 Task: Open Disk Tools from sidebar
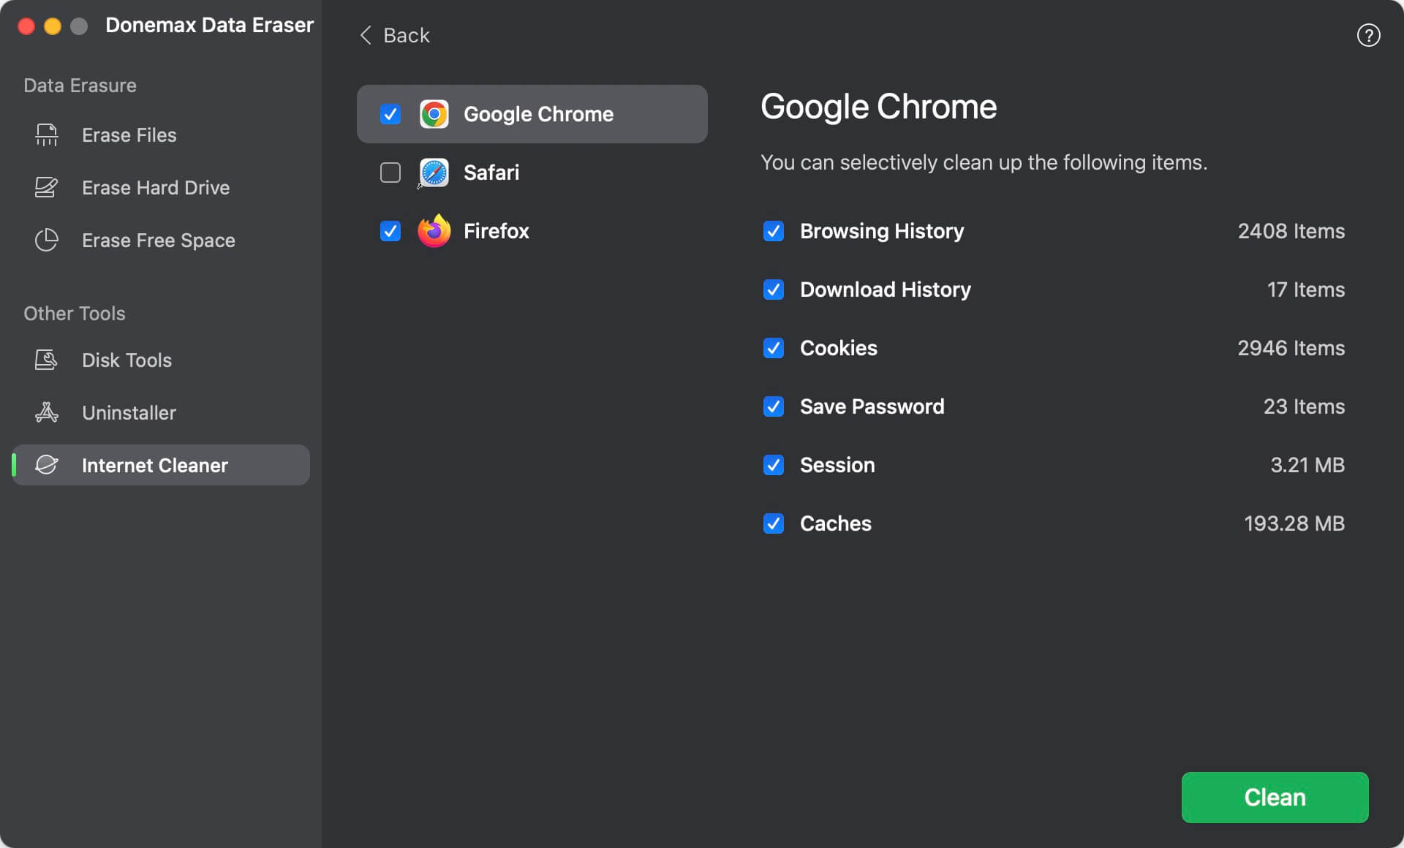(x=161, y=360)
